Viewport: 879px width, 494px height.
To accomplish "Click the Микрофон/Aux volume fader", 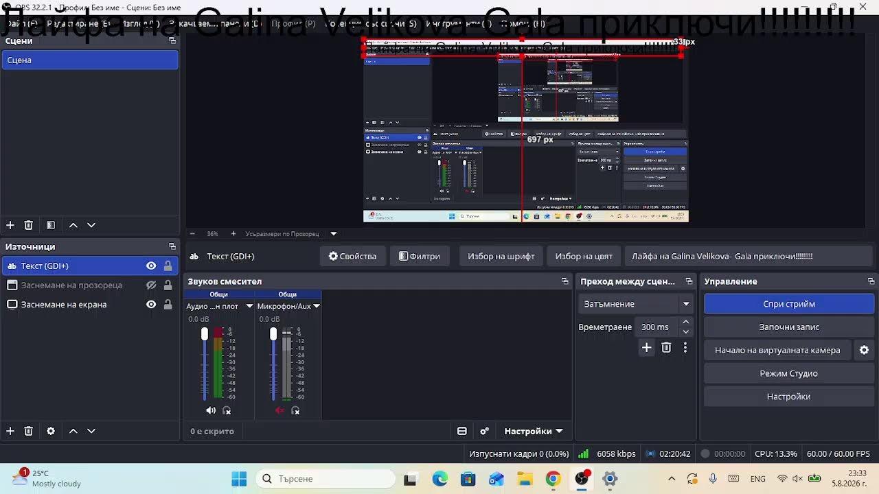I will (273, 334).
